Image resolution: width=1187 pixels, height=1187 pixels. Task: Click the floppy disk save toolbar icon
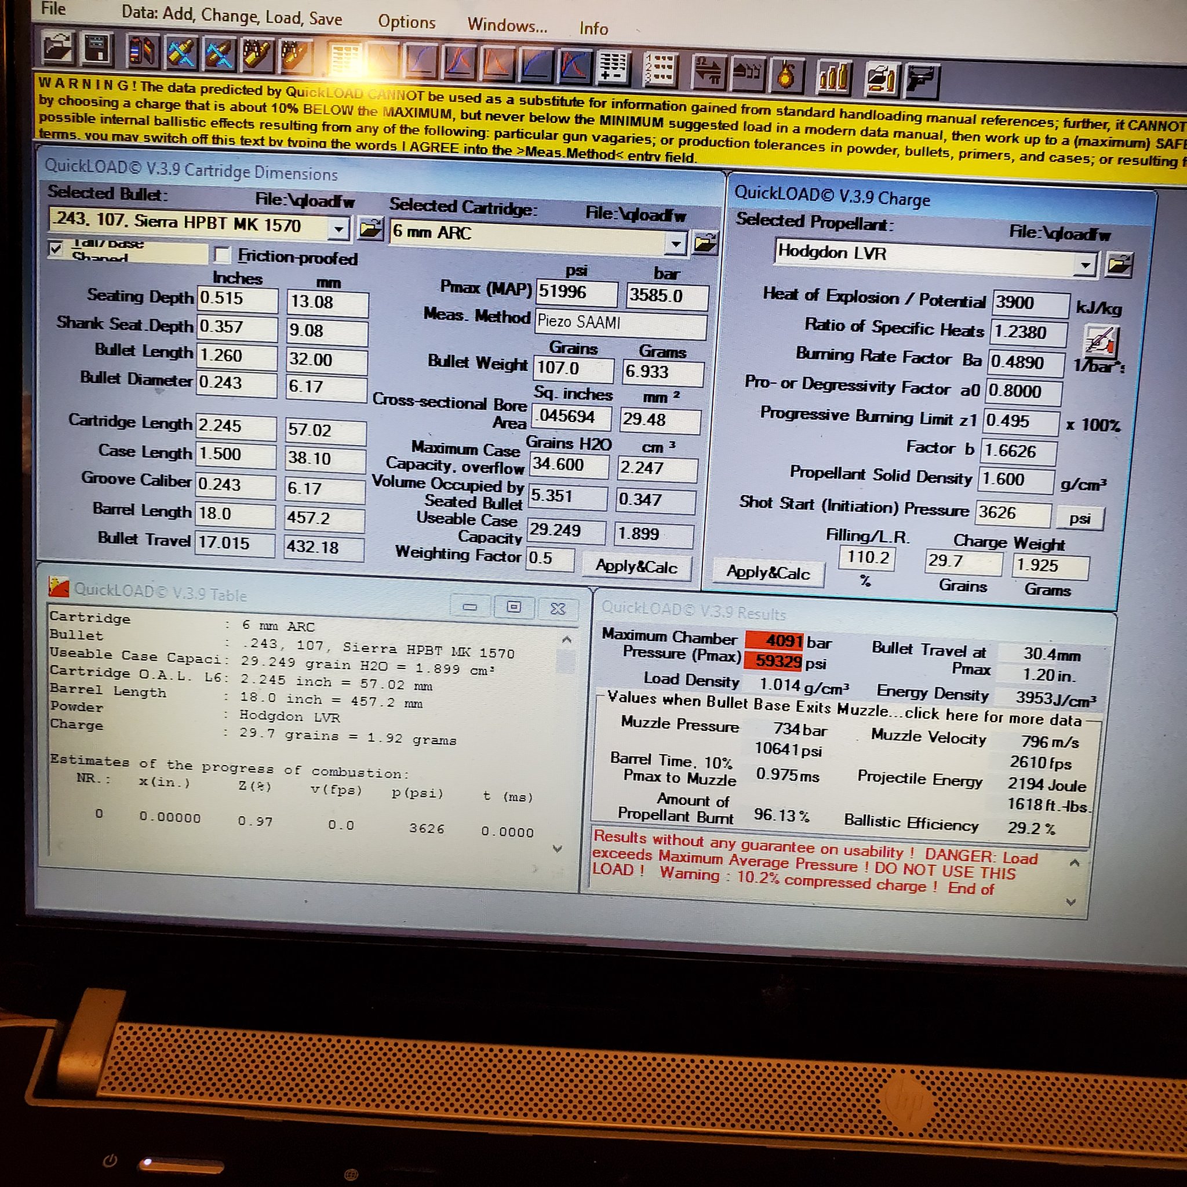point(96,49)
